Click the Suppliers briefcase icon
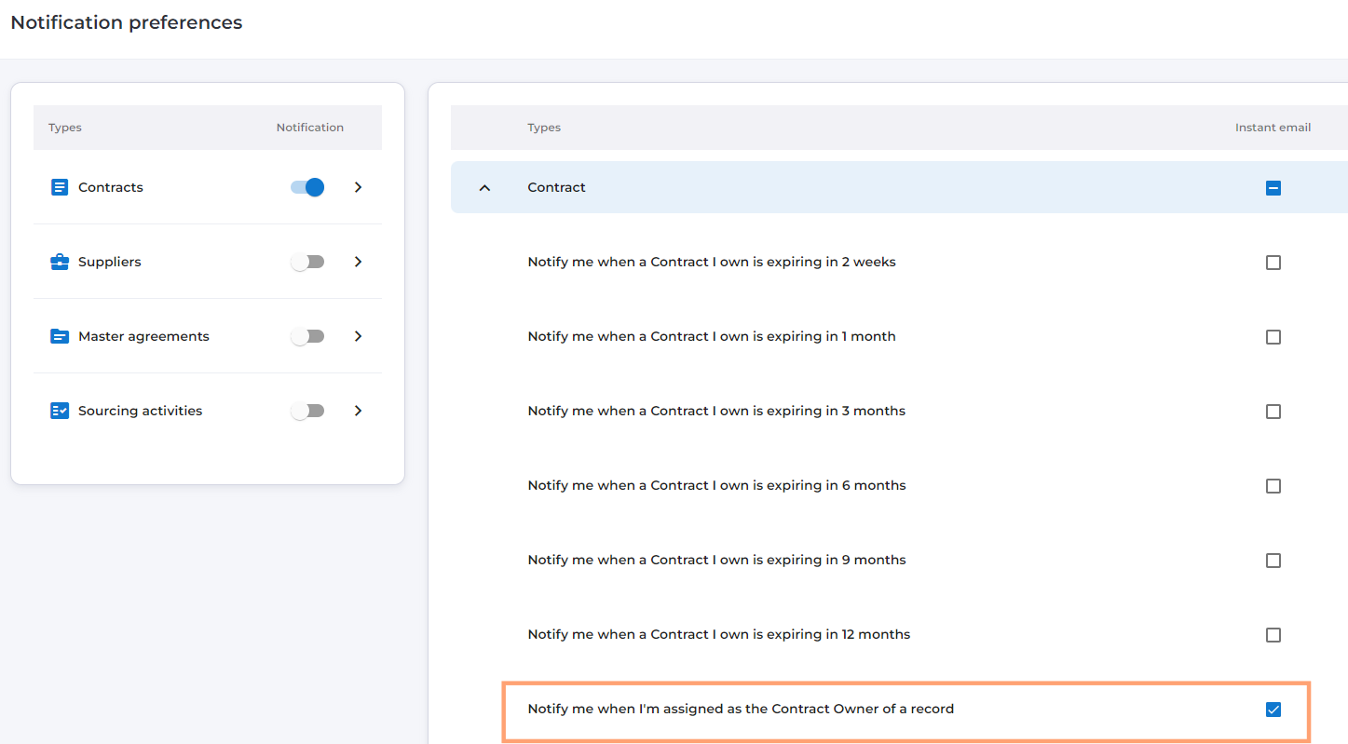This screenshot has width=1348, height=744. click(60, 262)
